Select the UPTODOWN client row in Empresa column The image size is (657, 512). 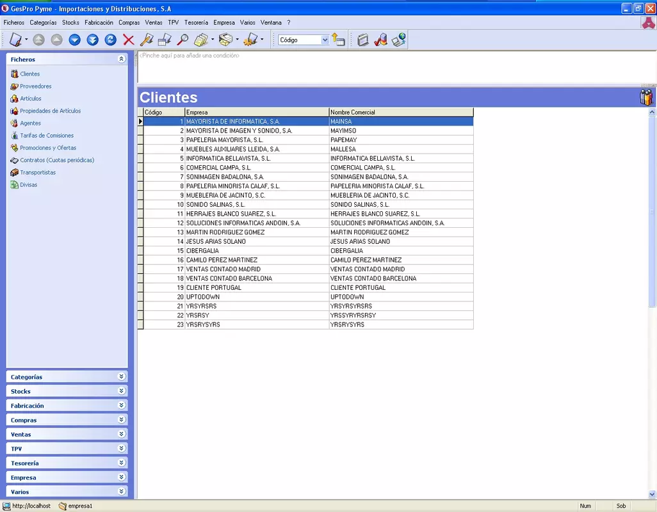tap(257, 297)
